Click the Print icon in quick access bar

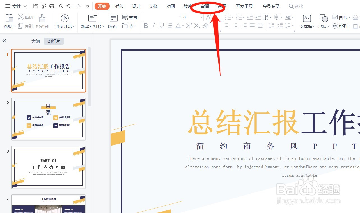click(52, 6)
